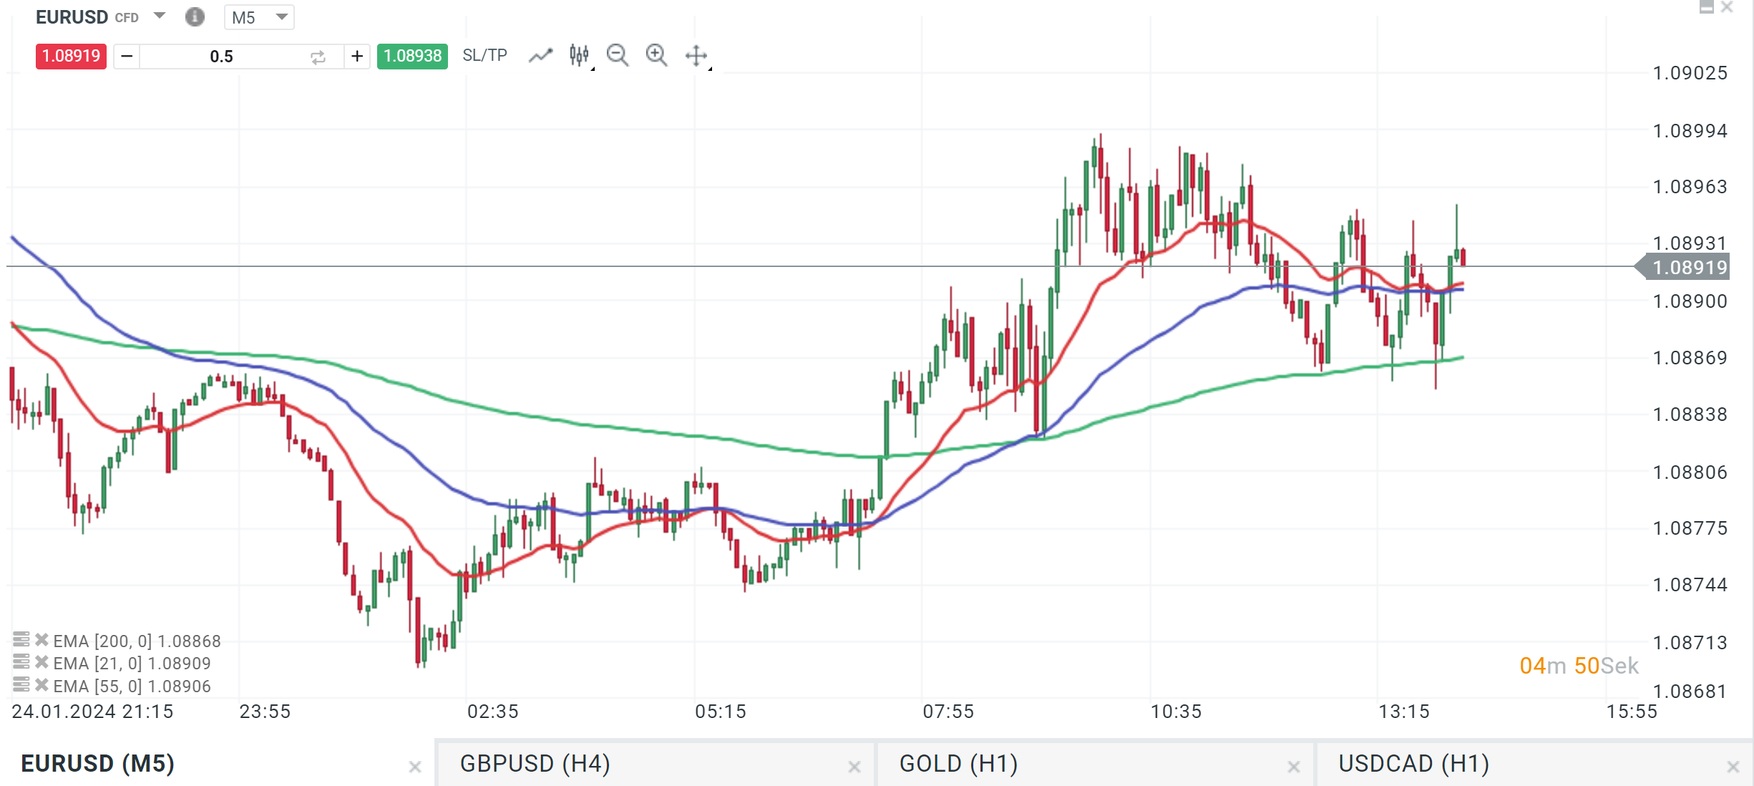Toggle the volume unit swap arrows

tap(318, 57)
